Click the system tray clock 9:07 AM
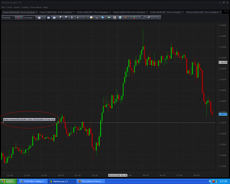The width and height of the screenshot is (230, 184). coord(223,181)
